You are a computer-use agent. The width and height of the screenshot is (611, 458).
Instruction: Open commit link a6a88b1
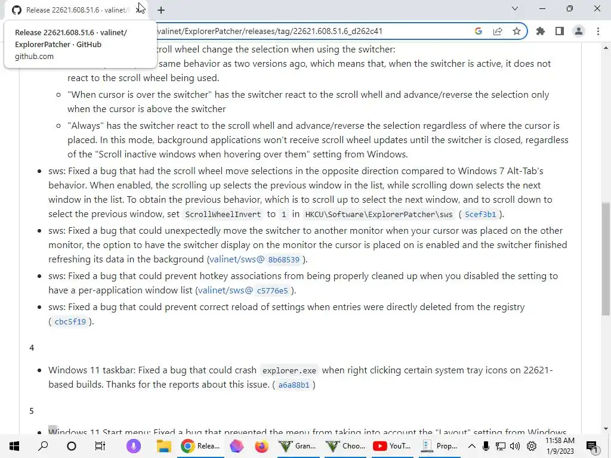click(294, 385)
